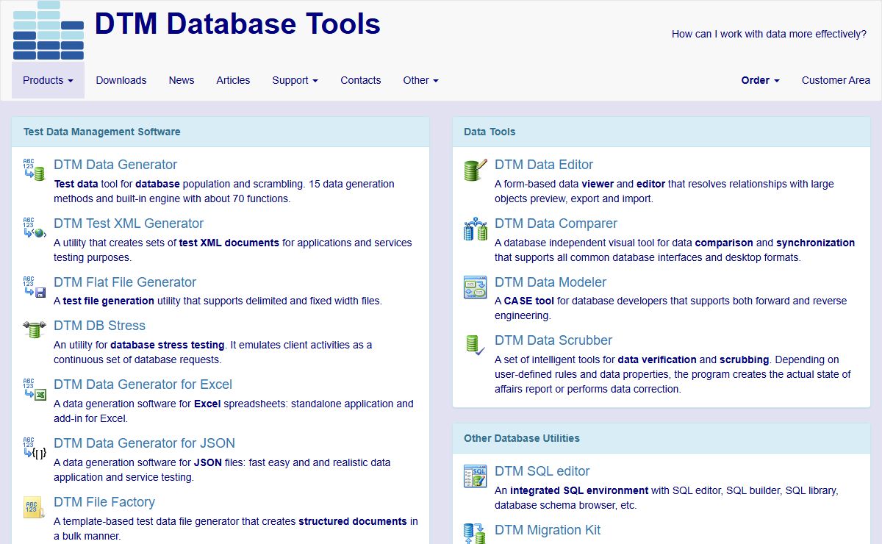Click the DTM Data Generator for Excel icon
The width and height of the screenshot is (882, 544).
tap(34, 389)
